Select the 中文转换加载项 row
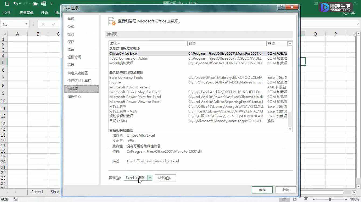The height and width of the screenshot is (202, 361). (x=198, y=63)
